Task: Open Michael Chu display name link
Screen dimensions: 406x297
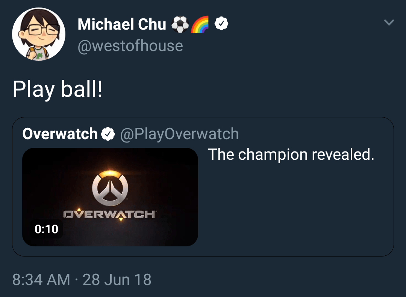Action: 122,24
